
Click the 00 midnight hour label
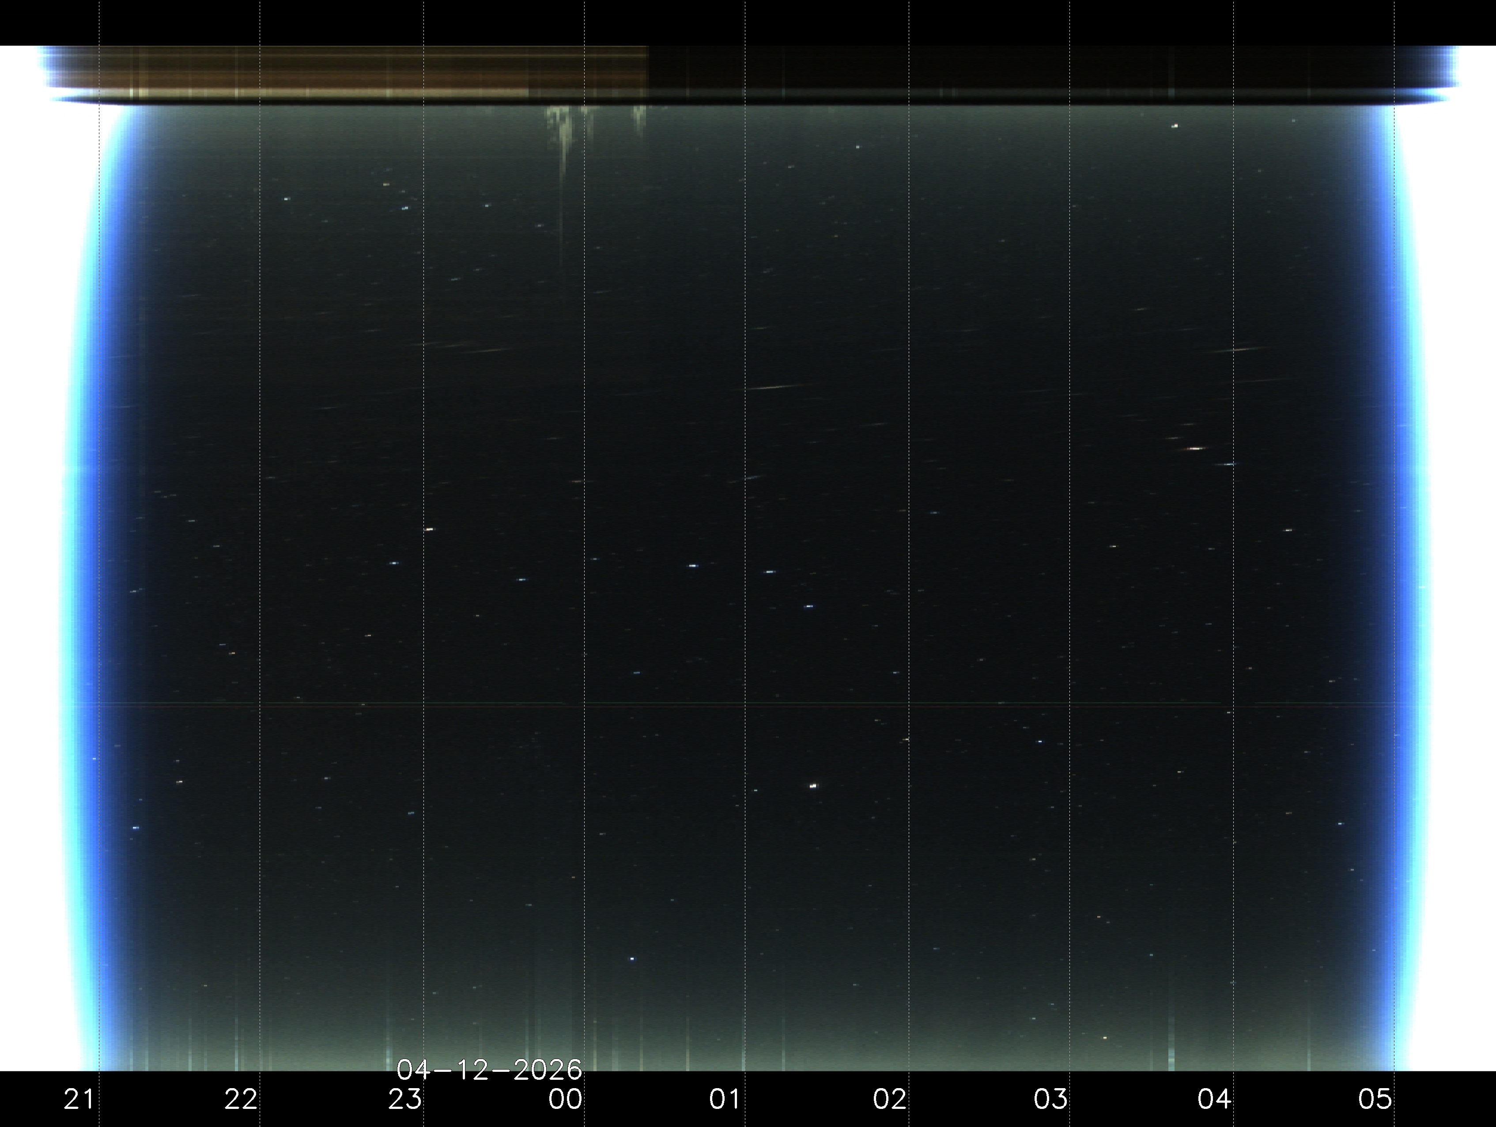[565, 1099]
